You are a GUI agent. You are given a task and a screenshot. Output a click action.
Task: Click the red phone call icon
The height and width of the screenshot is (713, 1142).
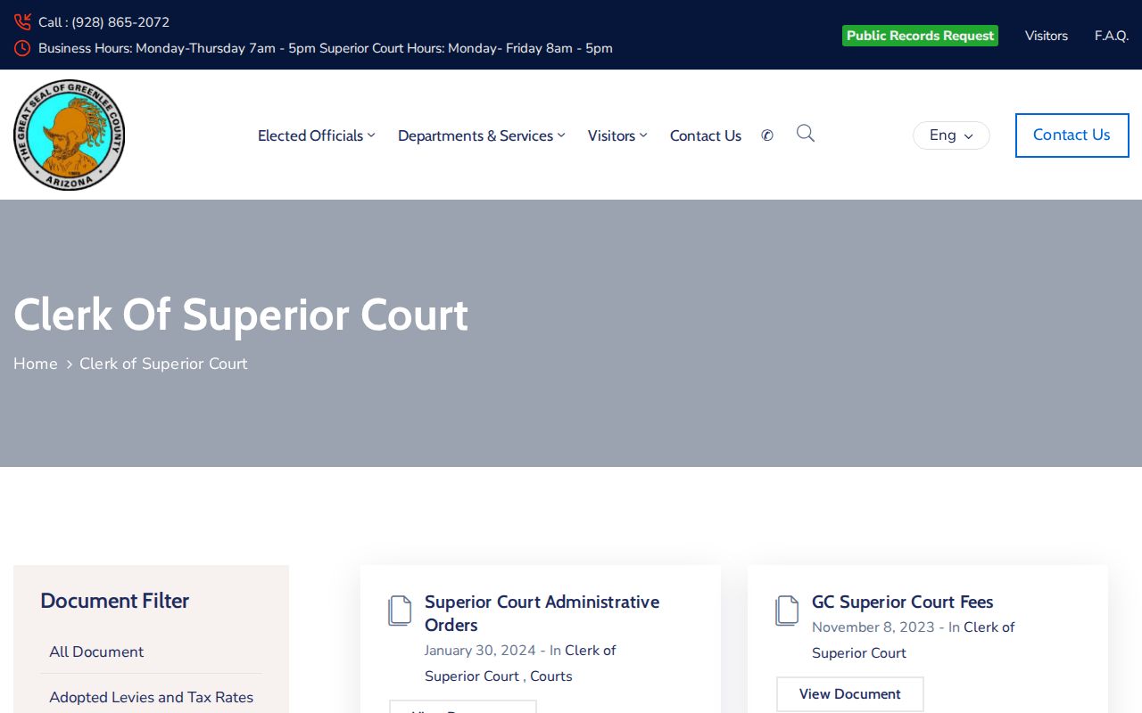click(22, 22)
